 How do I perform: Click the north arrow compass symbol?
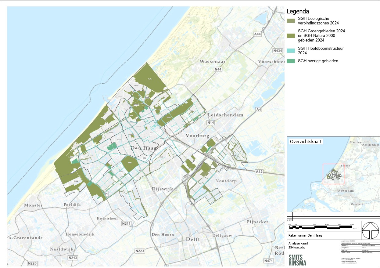click(x=370, y=230)
